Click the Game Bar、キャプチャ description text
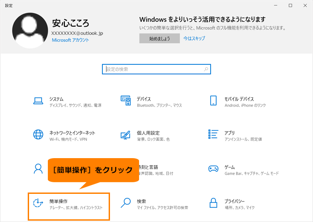The width and height of the screenshot is (313, 222). click(x=251, y=173)
